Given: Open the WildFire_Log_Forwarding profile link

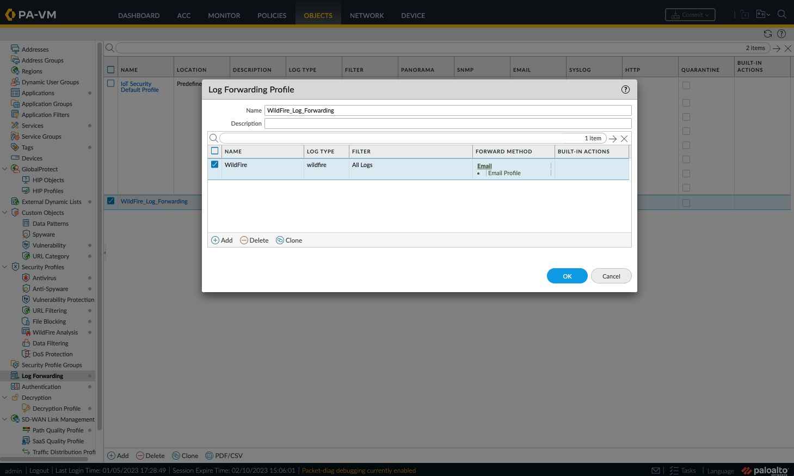Looking at the screenshot, I should point(154,201).
